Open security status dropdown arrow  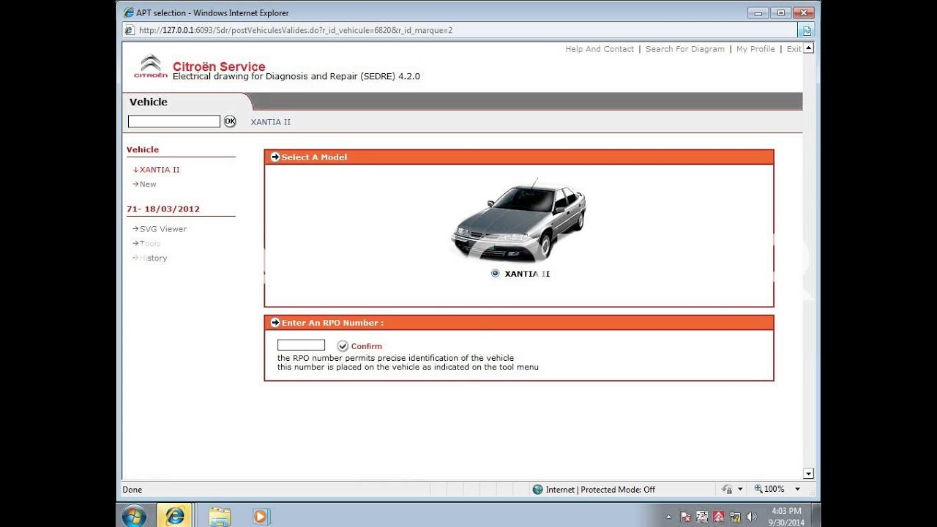[x=740, y=489]
